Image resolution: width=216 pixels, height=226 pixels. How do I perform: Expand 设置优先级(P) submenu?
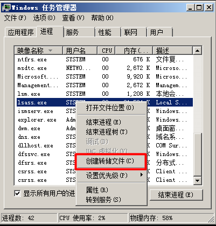point(112,175)
